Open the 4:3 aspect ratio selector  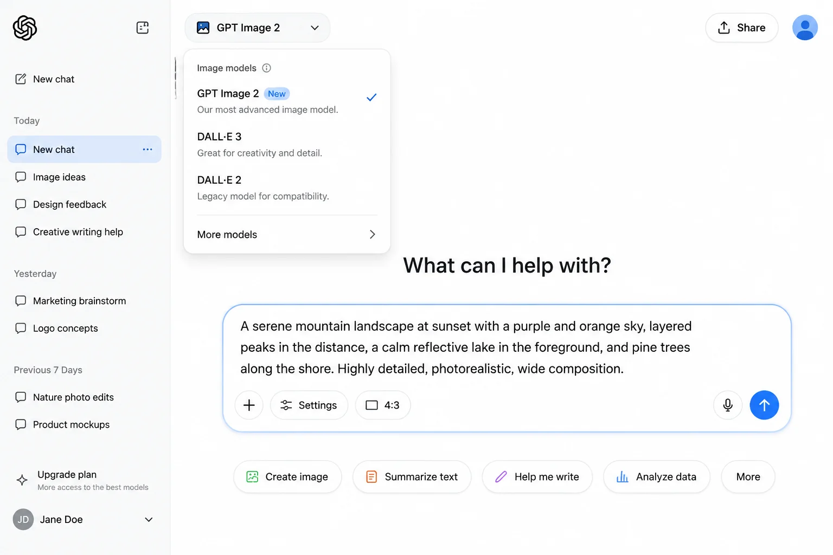pos(383,405)
